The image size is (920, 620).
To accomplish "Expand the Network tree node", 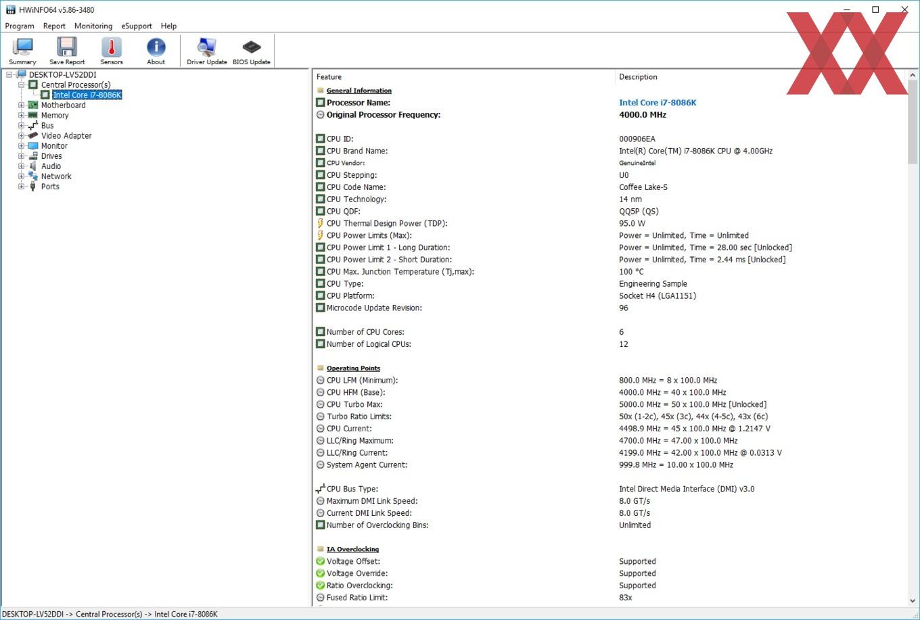I will tap(21, 176).
